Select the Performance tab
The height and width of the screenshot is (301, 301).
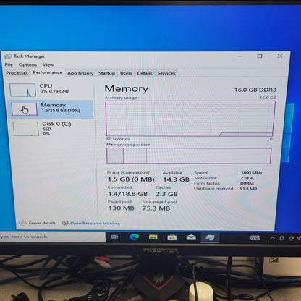click(48, 72)
